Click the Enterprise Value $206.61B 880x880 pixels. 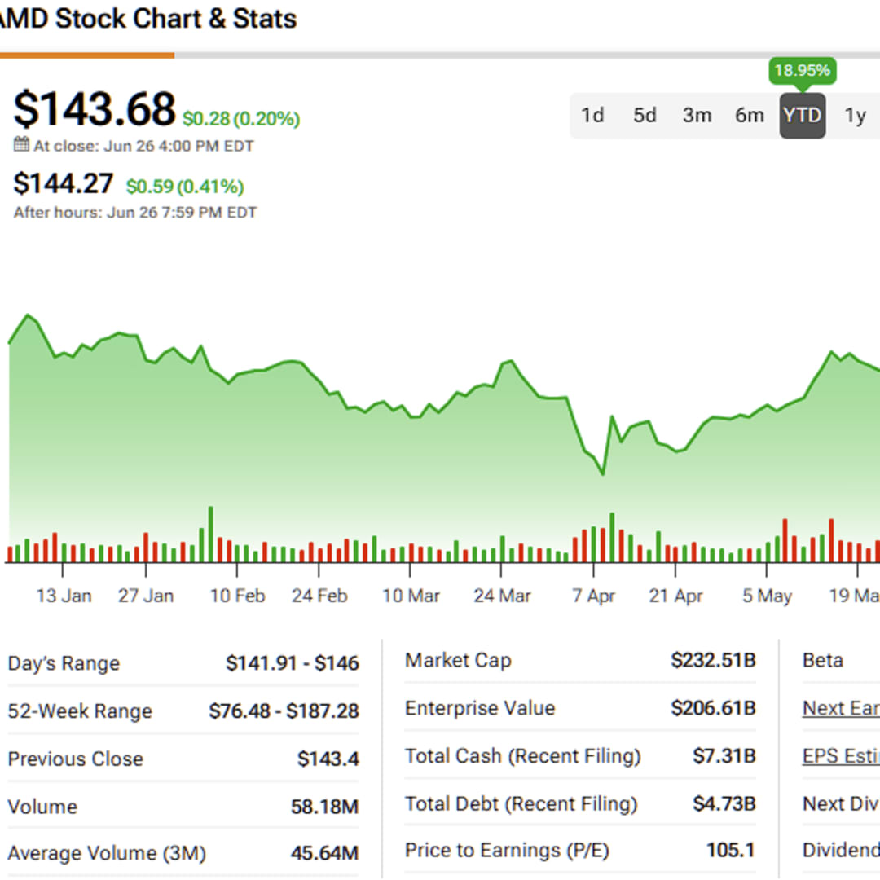pos(713,708)
